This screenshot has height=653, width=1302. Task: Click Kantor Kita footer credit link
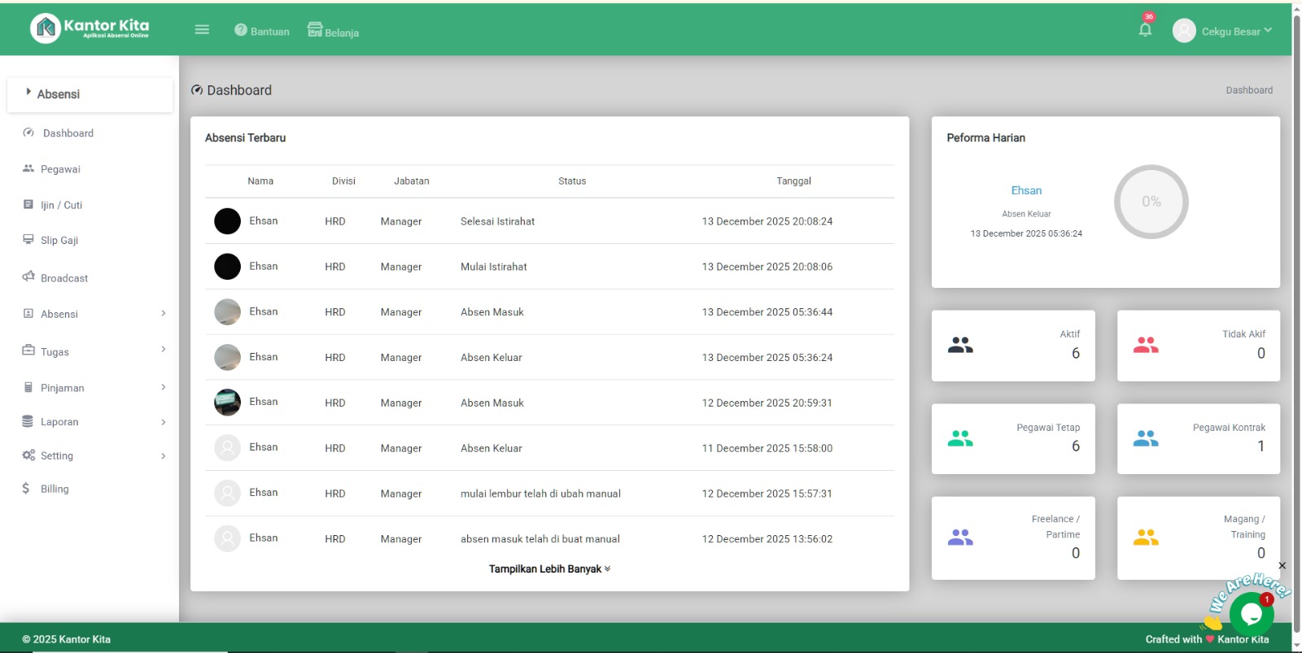[x=1243, y=639]
